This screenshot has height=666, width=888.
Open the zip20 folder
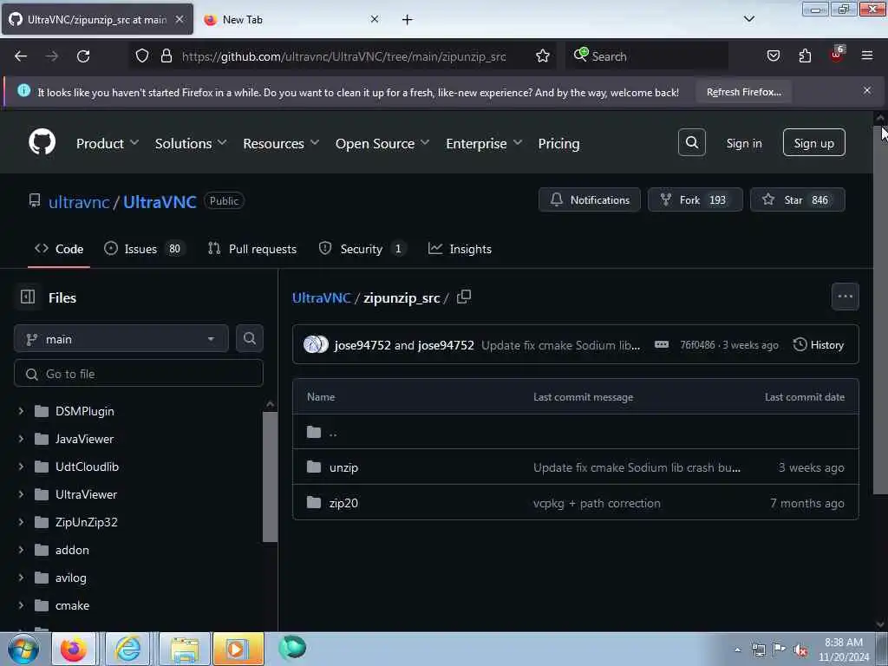pyautogui.click(x=343, y=503)
